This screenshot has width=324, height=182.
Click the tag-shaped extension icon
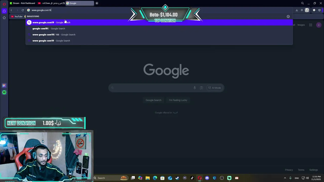(x=314, y=10)
